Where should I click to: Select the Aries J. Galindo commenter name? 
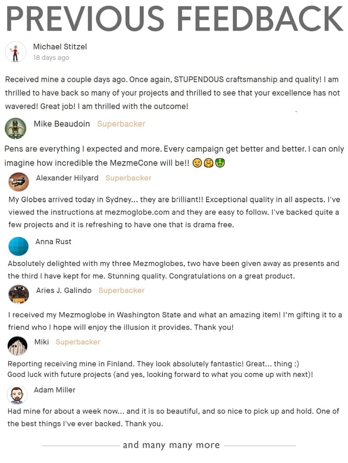tap(63, 290)
